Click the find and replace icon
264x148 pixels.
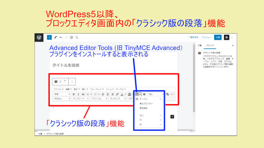pyautogui.click(x=168, y=94)
